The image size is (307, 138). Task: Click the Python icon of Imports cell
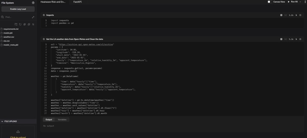pyautogui.click(x=44, y=15)
